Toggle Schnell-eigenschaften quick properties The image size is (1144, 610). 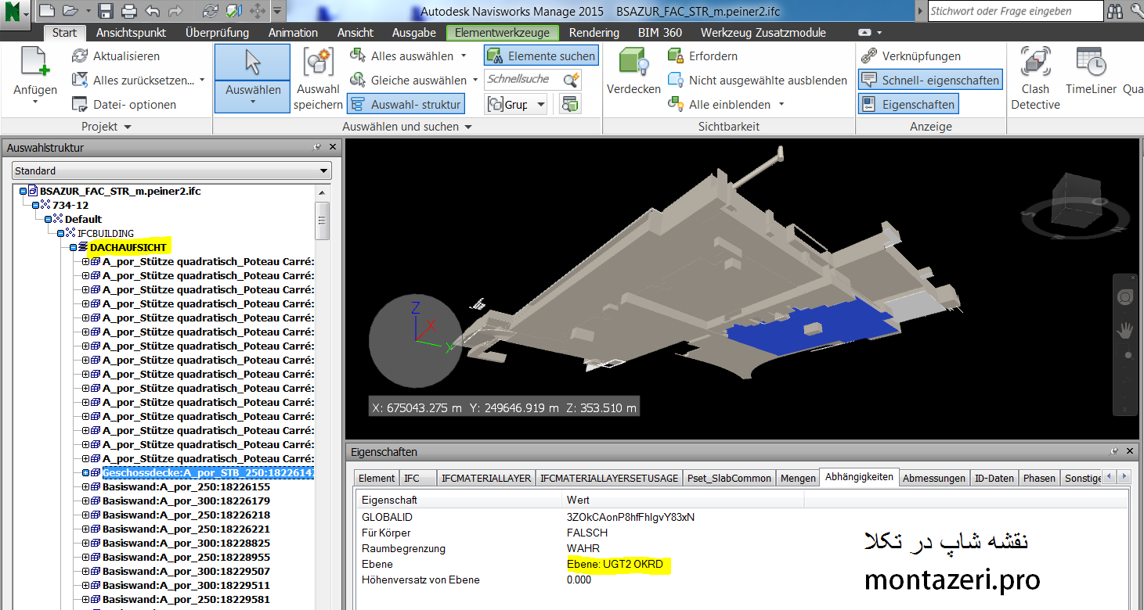coord(930,80)
